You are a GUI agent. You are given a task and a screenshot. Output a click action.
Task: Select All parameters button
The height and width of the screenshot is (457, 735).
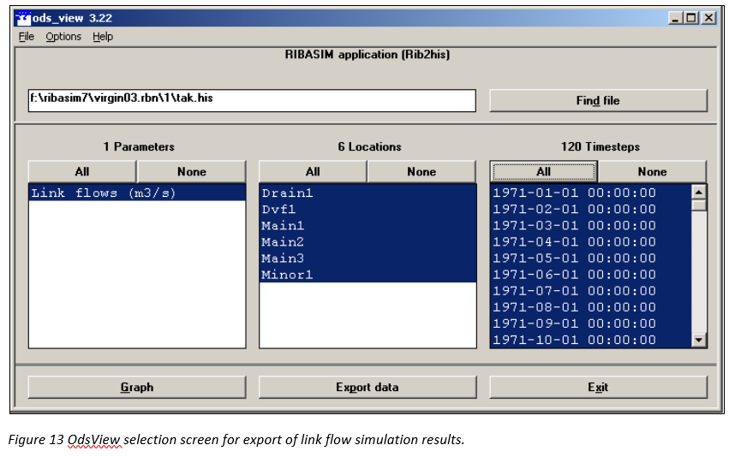(x=82, y=172)
